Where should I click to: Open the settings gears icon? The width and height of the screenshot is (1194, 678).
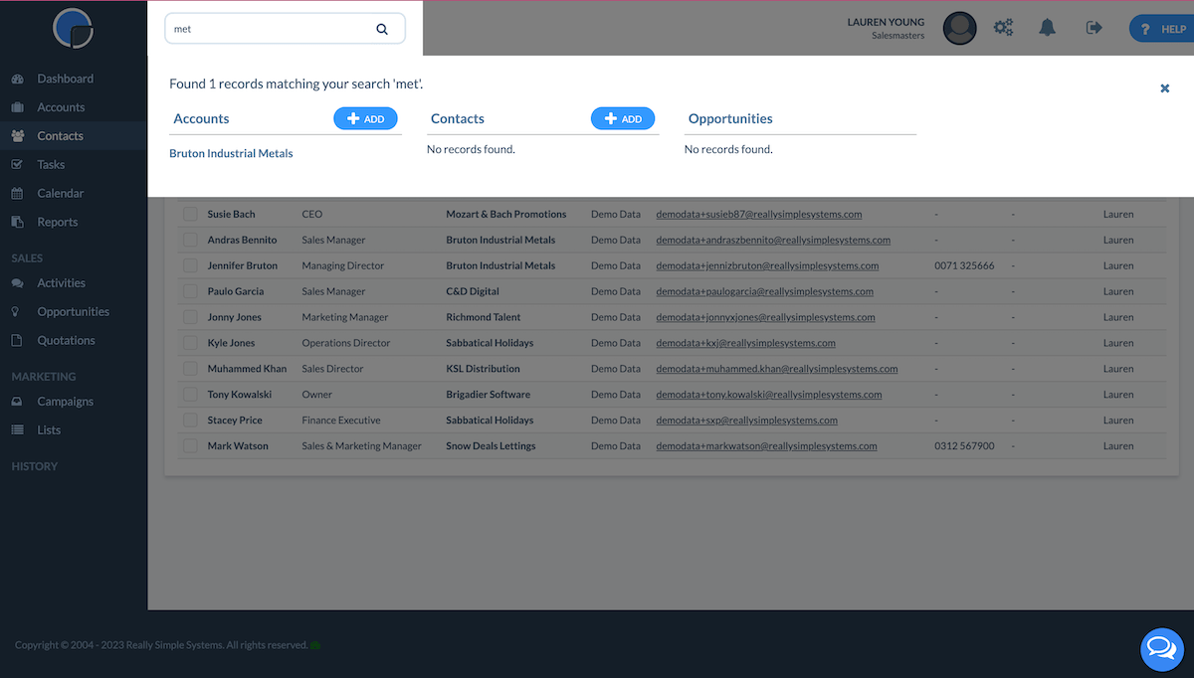[1003, 28]
